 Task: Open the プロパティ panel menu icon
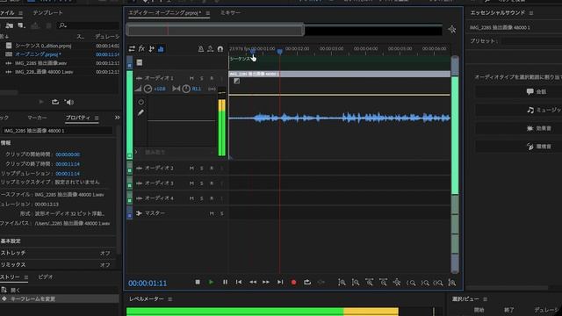click(x=97, y=118)
